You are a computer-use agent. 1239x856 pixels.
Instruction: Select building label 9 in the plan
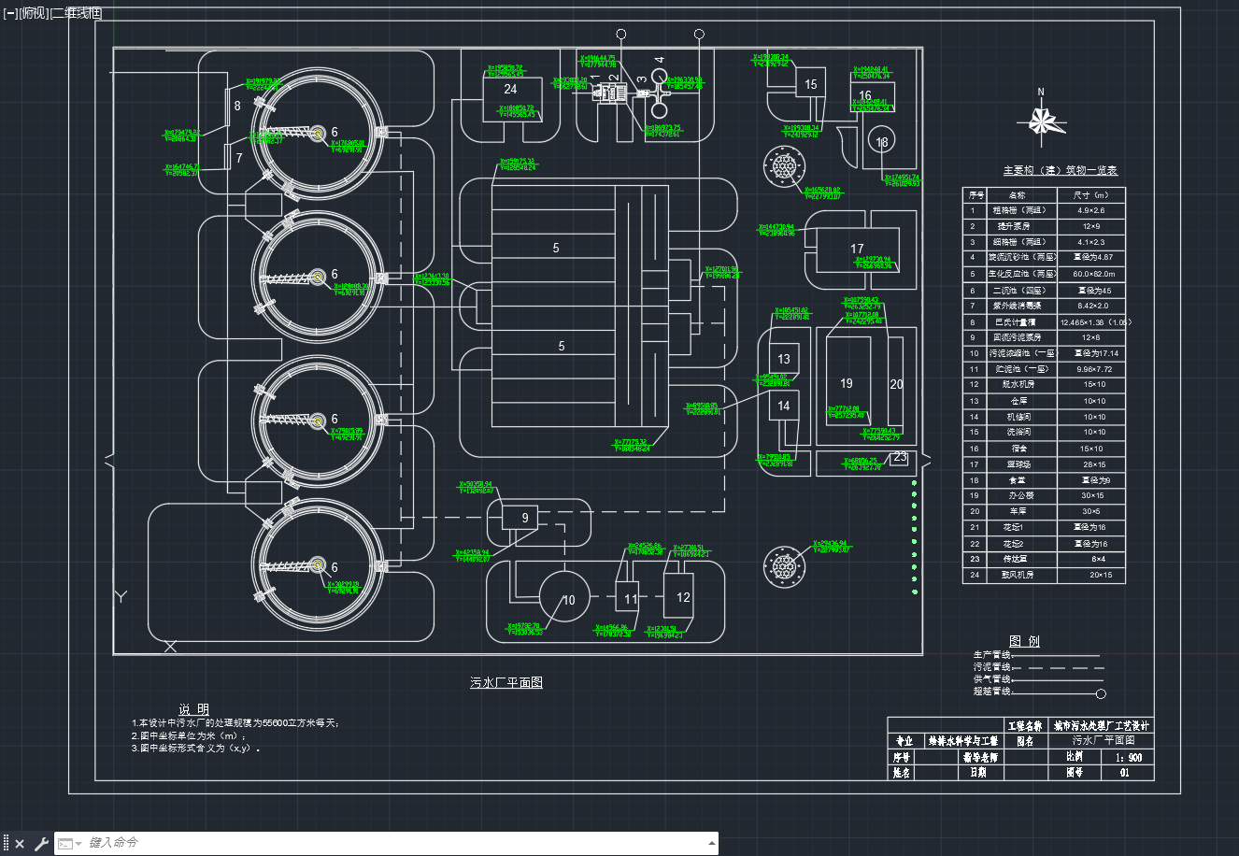(x=525, y=518)
